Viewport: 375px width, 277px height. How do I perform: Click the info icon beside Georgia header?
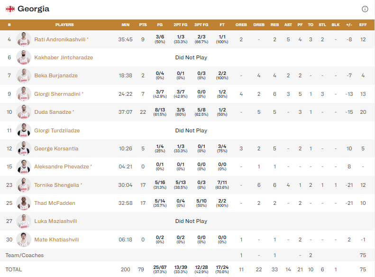365,9
